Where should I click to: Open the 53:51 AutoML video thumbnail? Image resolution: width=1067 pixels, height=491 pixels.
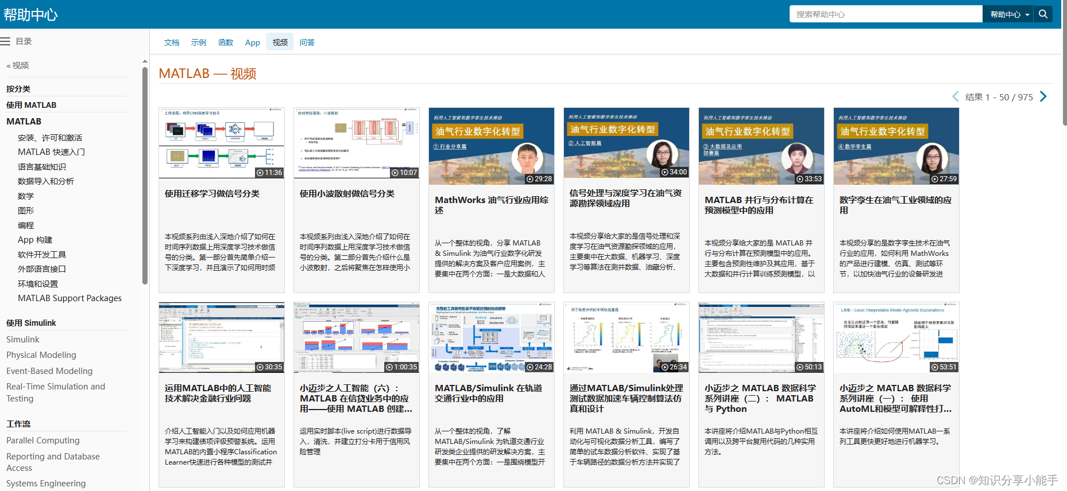click(x=896, y=338)
